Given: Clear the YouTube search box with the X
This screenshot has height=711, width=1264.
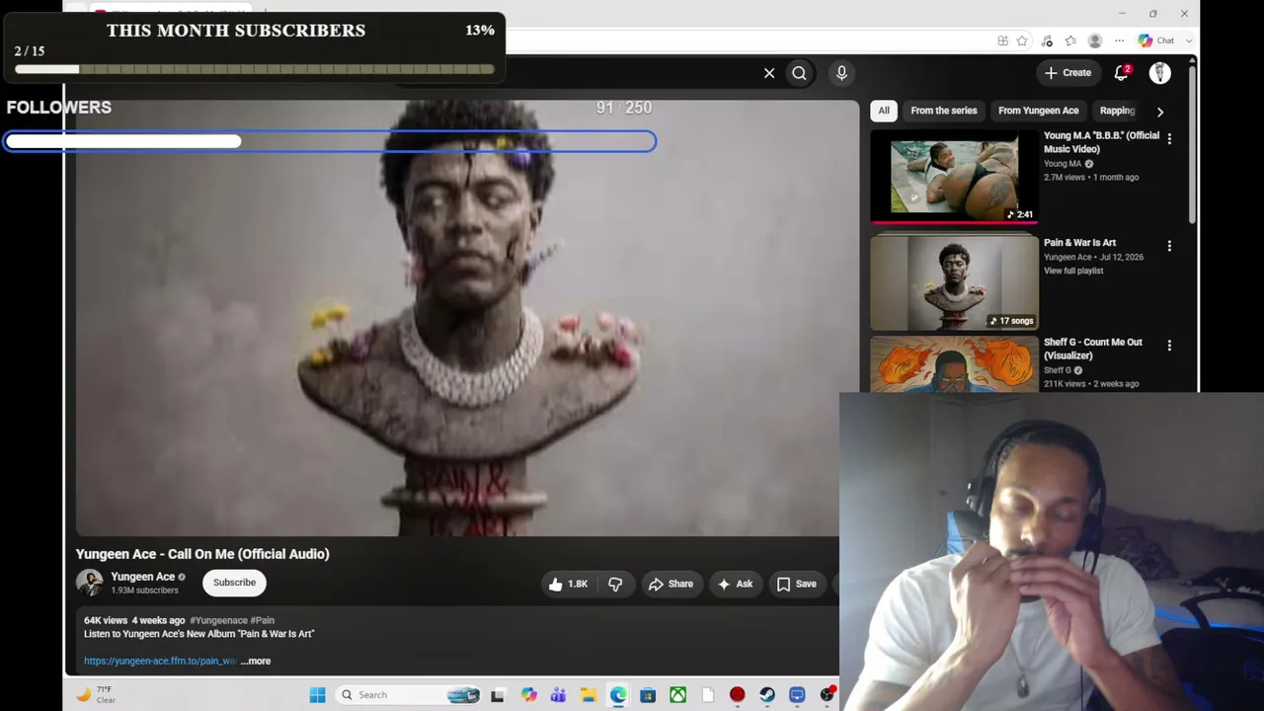Looking at the screenshot, I should click(x=769, y=72).
